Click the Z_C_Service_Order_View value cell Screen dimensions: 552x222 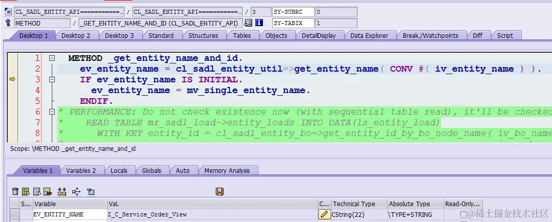coord(213,214)
